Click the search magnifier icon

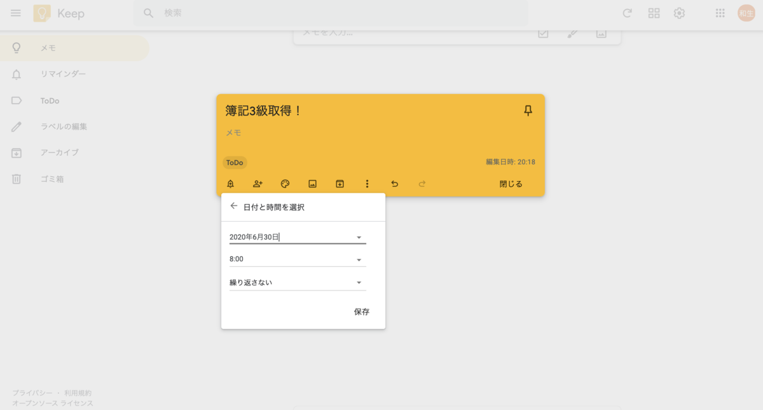click(149, 13)
